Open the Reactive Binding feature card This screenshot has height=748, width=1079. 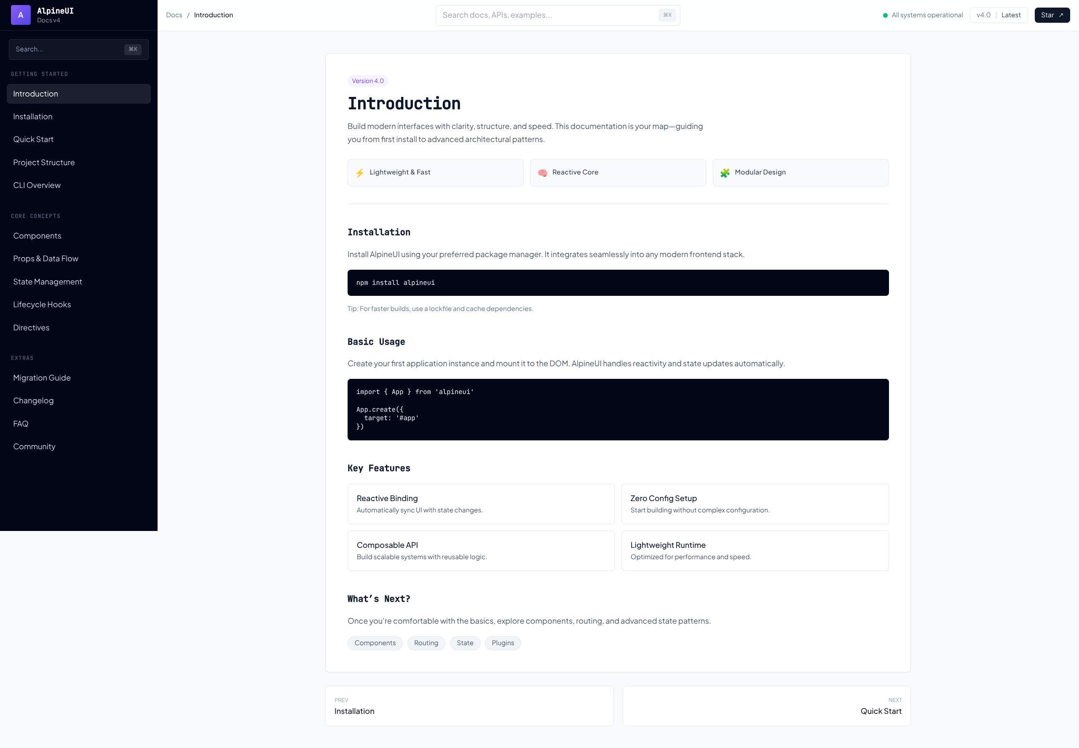481,504
